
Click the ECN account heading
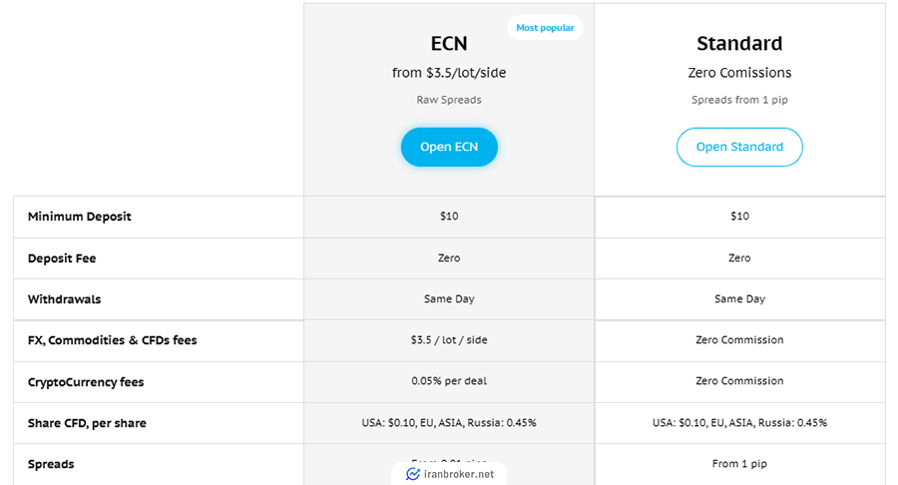coord(449,44)
